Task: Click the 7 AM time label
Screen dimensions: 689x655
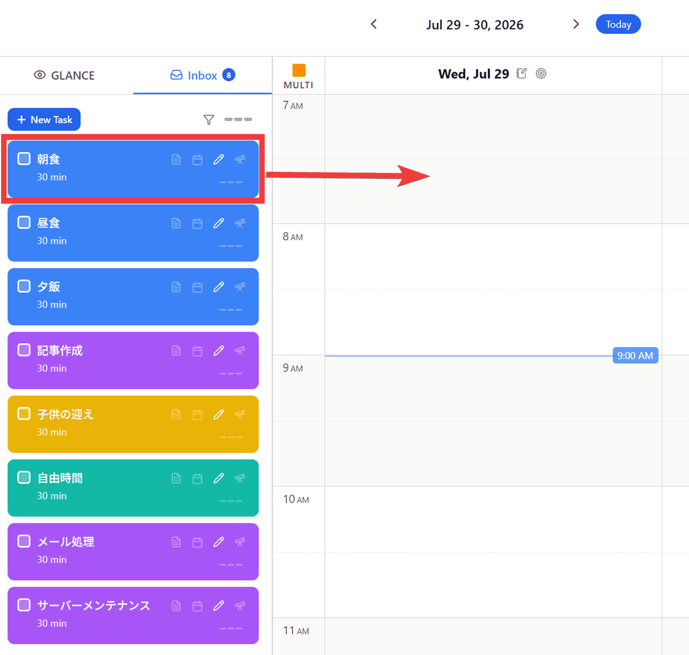Action: (293, 106)
